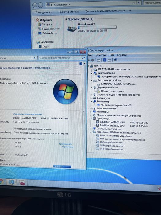Open address history dropdown in System window

point(31,58)
